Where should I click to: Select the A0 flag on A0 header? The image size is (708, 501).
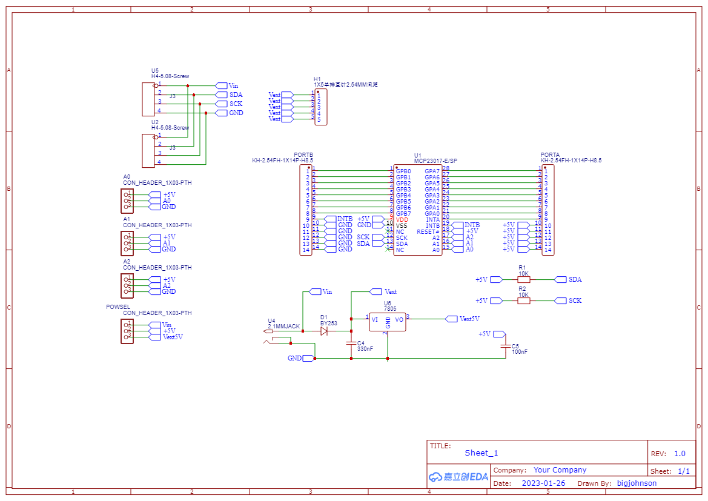coord(155,201)
